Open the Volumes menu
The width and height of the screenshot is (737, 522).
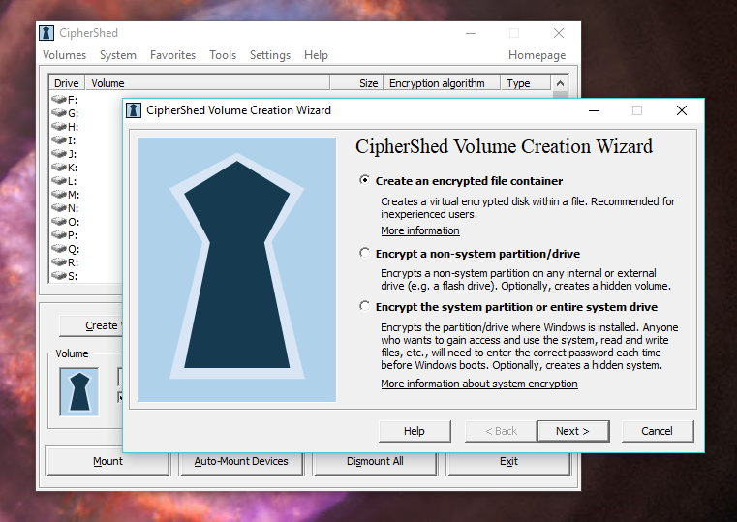(x=64, y=55)
